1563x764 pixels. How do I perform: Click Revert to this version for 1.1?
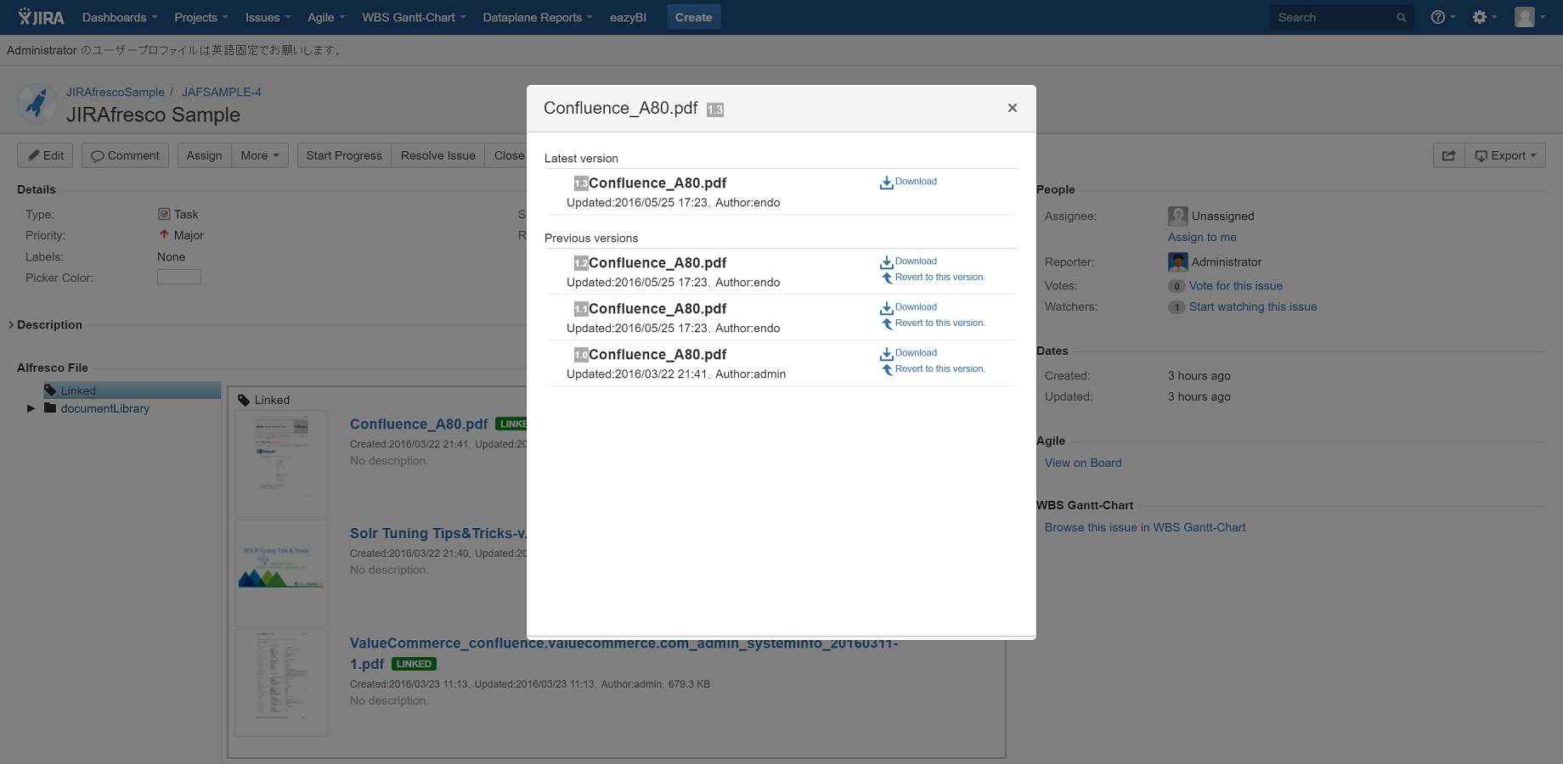(940, 323)
